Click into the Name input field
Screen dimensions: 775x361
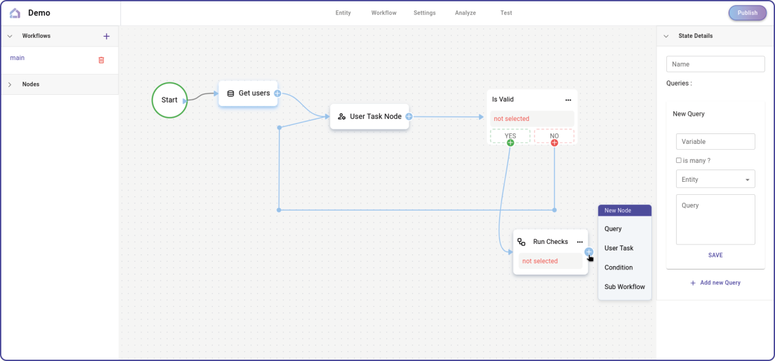tap(715, 64)
